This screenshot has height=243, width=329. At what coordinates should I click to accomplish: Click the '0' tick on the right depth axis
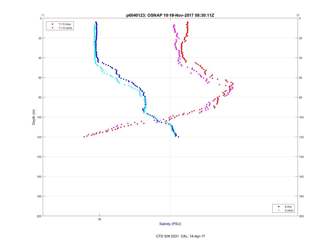(x=300, y=18)
